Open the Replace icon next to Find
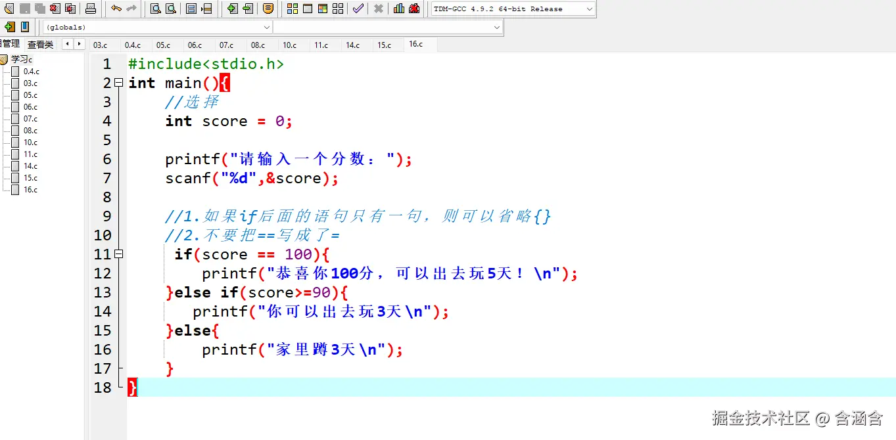 171,9
